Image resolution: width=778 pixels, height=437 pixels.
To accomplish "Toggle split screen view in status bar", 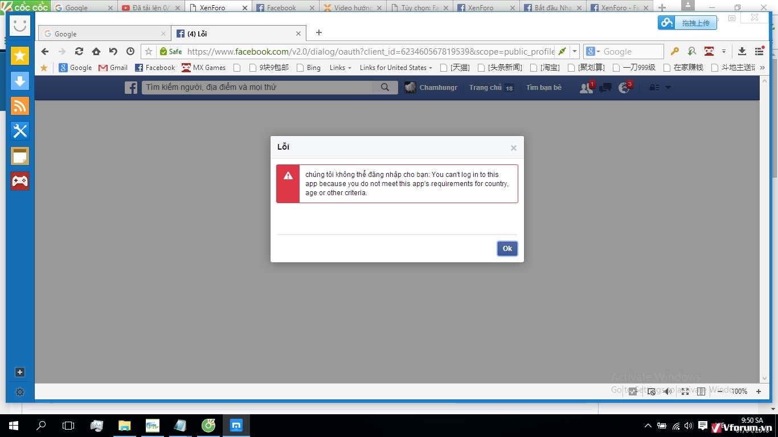I will tap(701, 391).
